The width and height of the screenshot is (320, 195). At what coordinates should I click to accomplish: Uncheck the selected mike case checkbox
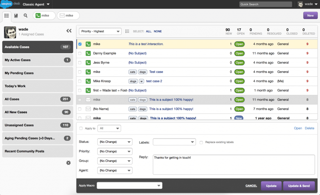80,44
